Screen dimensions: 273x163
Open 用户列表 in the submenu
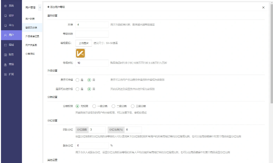click(x=30, y=19)
